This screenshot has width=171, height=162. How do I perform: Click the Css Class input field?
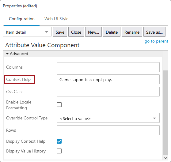click(108, 92)
